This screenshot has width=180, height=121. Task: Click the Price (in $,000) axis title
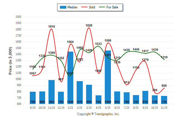pos(10,60)
